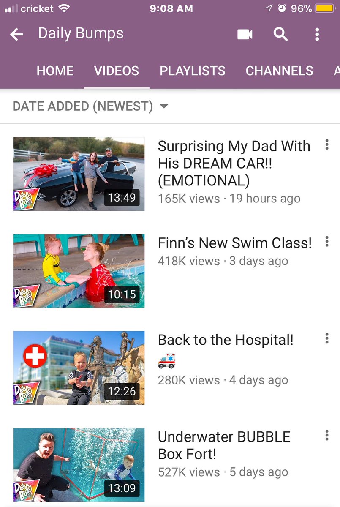Play the swim class video thumbnail
Viewport: 340px width, 507px height.
coord(79,271)
